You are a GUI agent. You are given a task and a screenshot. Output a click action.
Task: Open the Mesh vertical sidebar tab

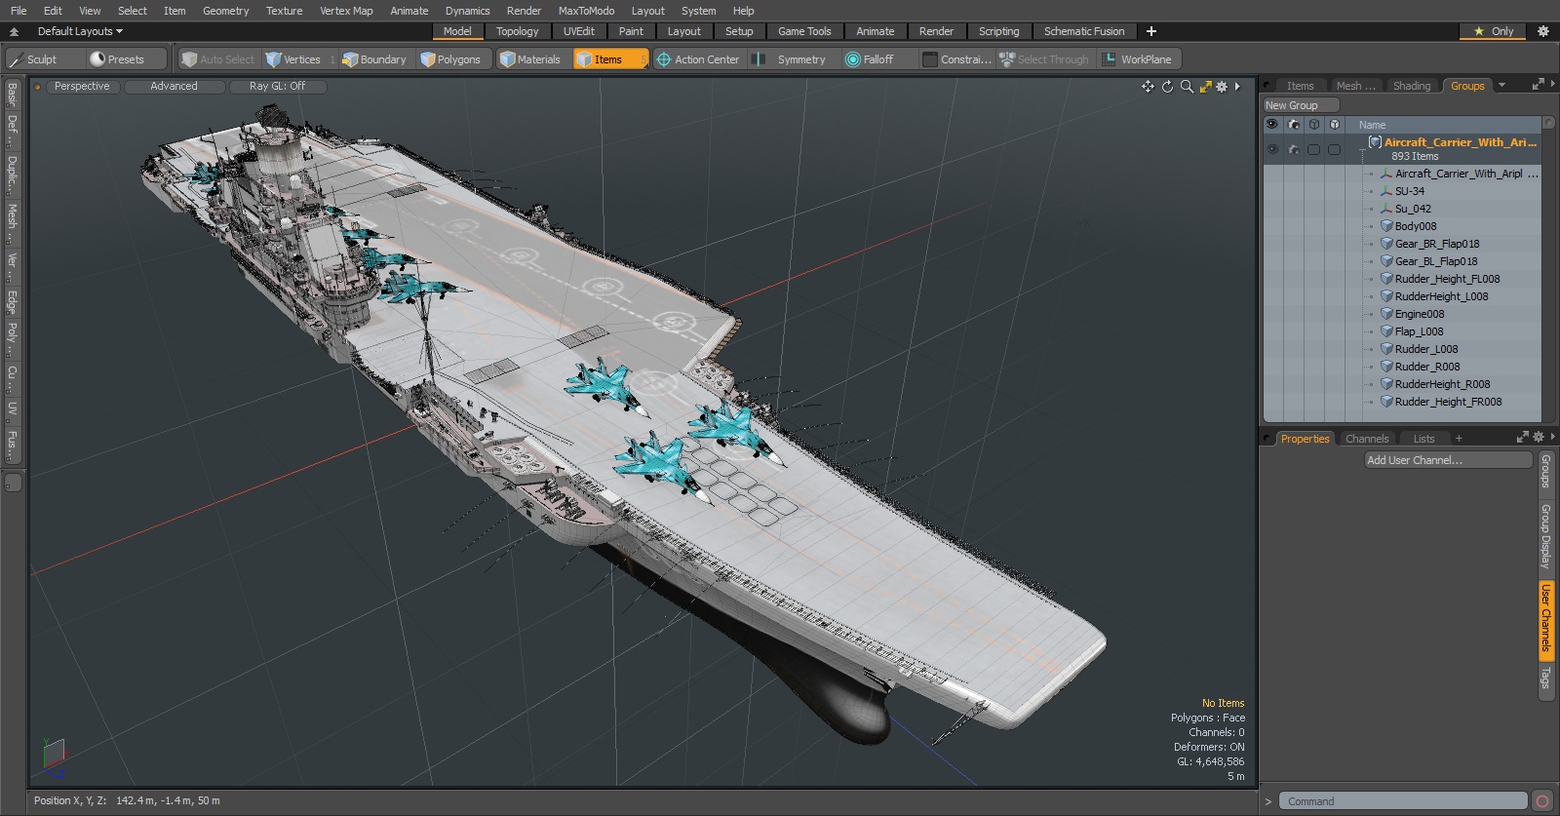tap(12, 222)
